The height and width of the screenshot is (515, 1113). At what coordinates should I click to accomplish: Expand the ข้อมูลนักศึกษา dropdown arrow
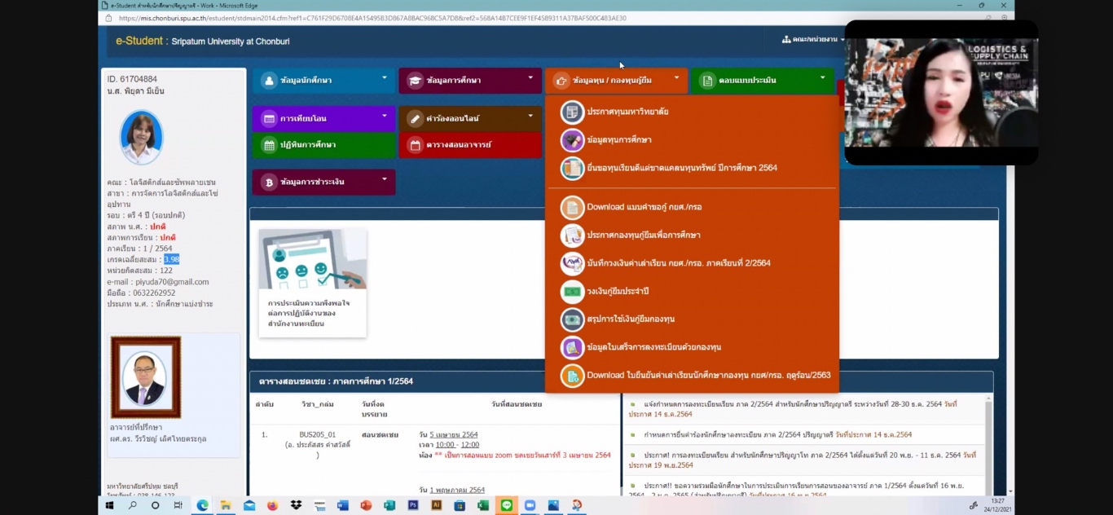385,78
